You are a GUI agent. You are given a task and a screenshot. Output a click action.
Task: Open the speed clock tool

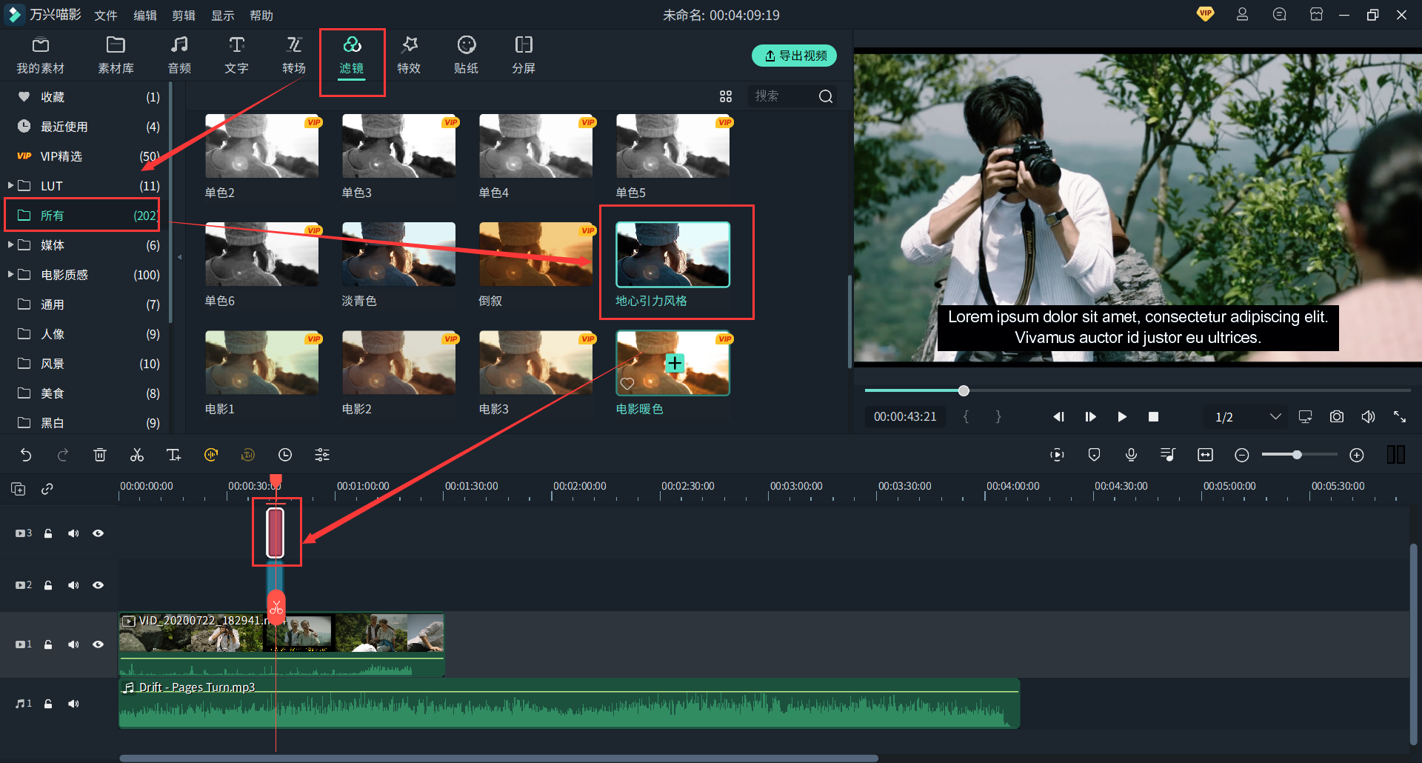tap(285, 455)
